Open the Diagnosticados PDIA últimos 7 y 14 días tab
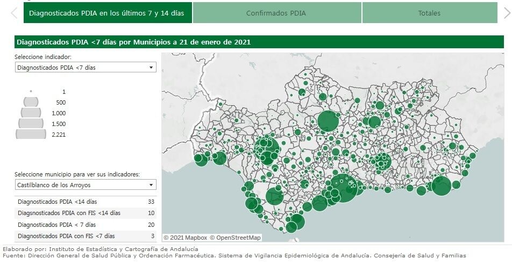This screenshot has height=266, width=512. [x=108, y=13]
